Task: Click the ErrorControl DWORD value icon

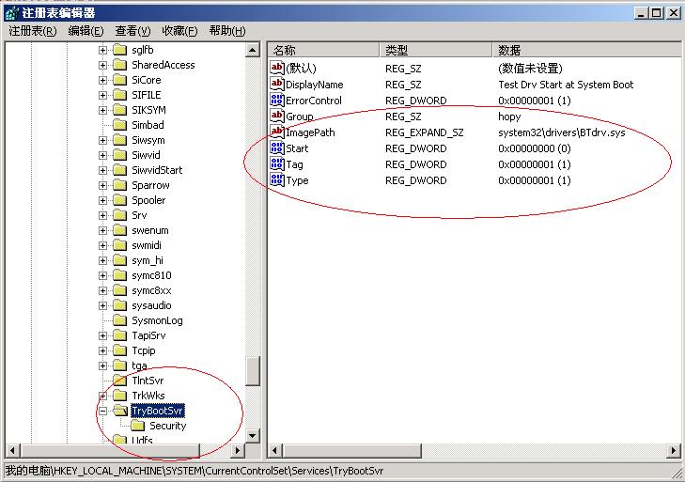Action: [277, 101]
